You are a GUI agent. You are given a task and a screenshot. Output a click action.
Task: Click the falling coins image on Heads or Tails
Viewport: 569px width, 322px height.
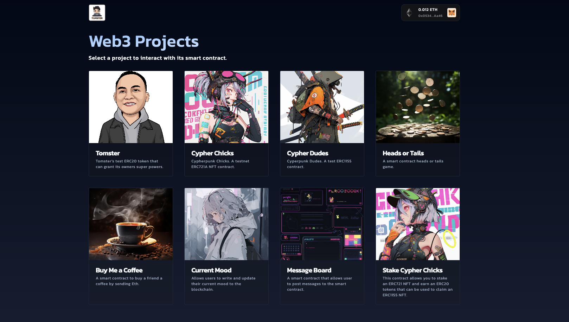[x=417, y=107]
